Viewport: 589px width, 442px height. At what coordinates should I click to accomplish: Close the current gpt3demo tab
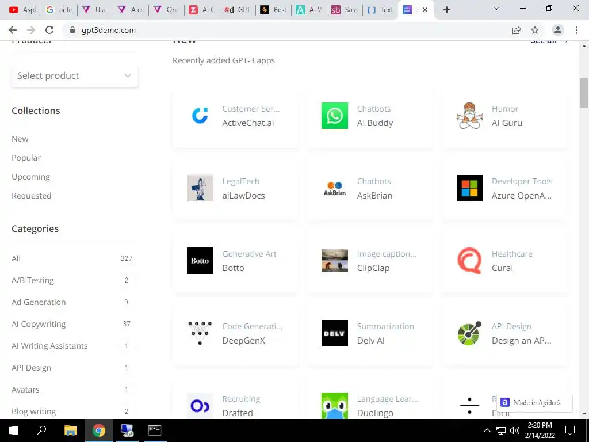[x=425, y=10]
